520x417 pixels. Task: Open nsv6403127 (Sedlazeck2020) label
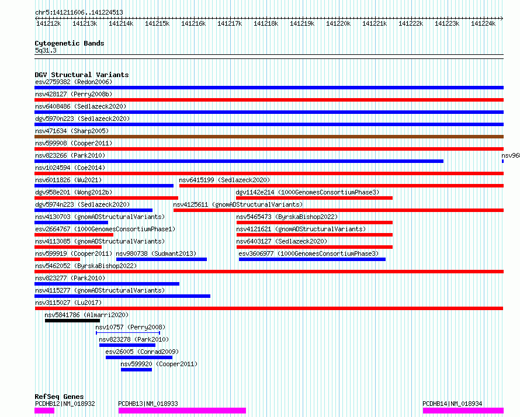pos(282,241)
